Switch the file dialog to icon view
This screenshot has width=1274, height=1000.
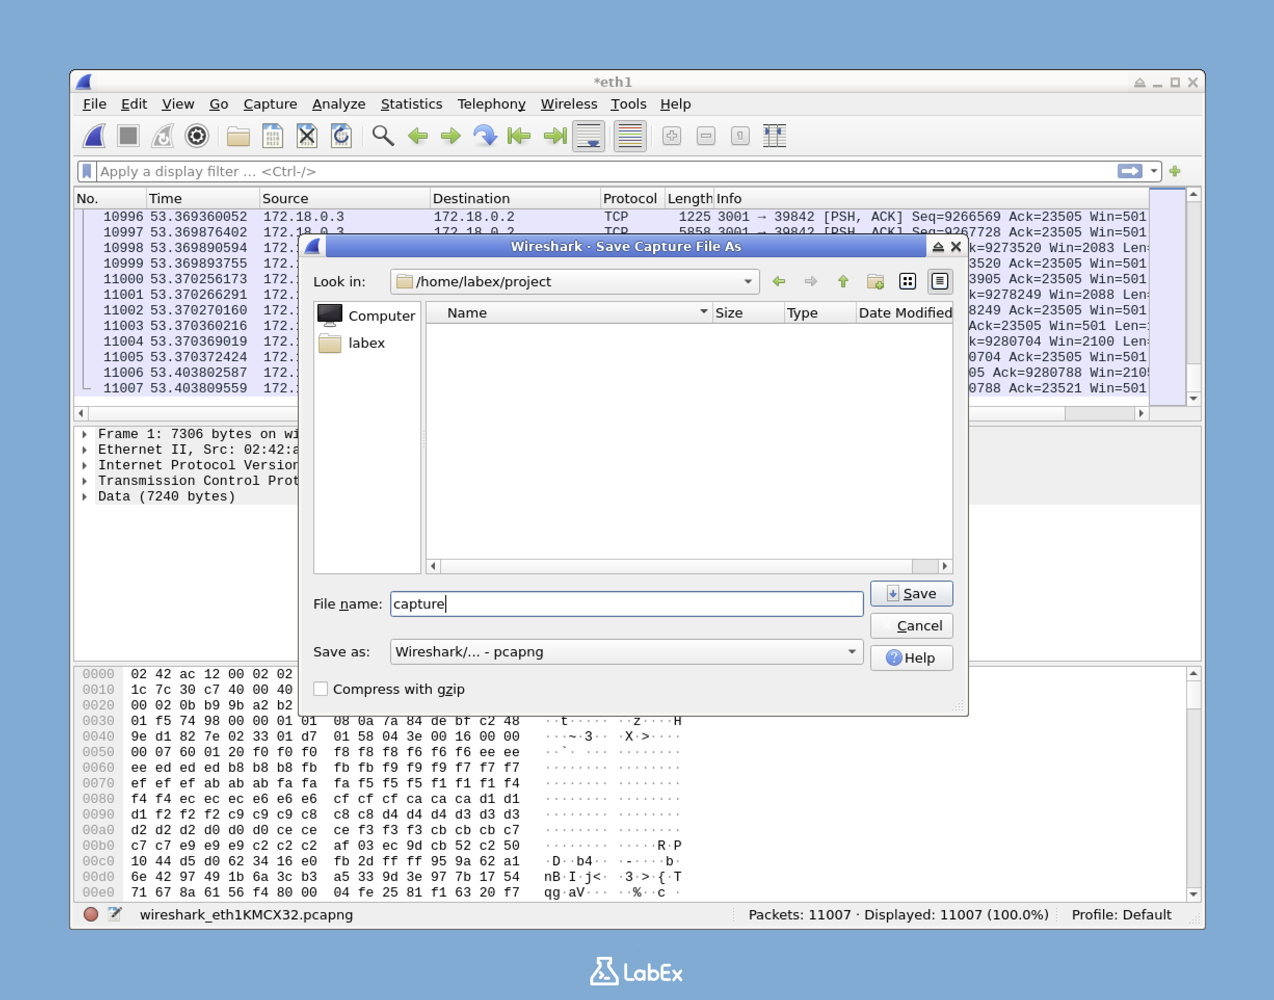(908, 282)
